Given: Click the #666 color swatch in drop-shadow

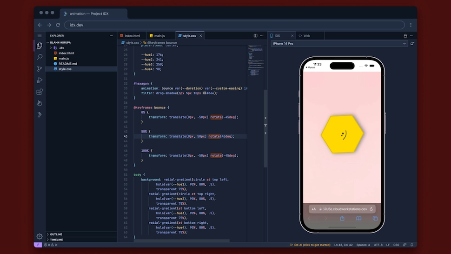Looking at the screenshot, I should tap(205, 93).
